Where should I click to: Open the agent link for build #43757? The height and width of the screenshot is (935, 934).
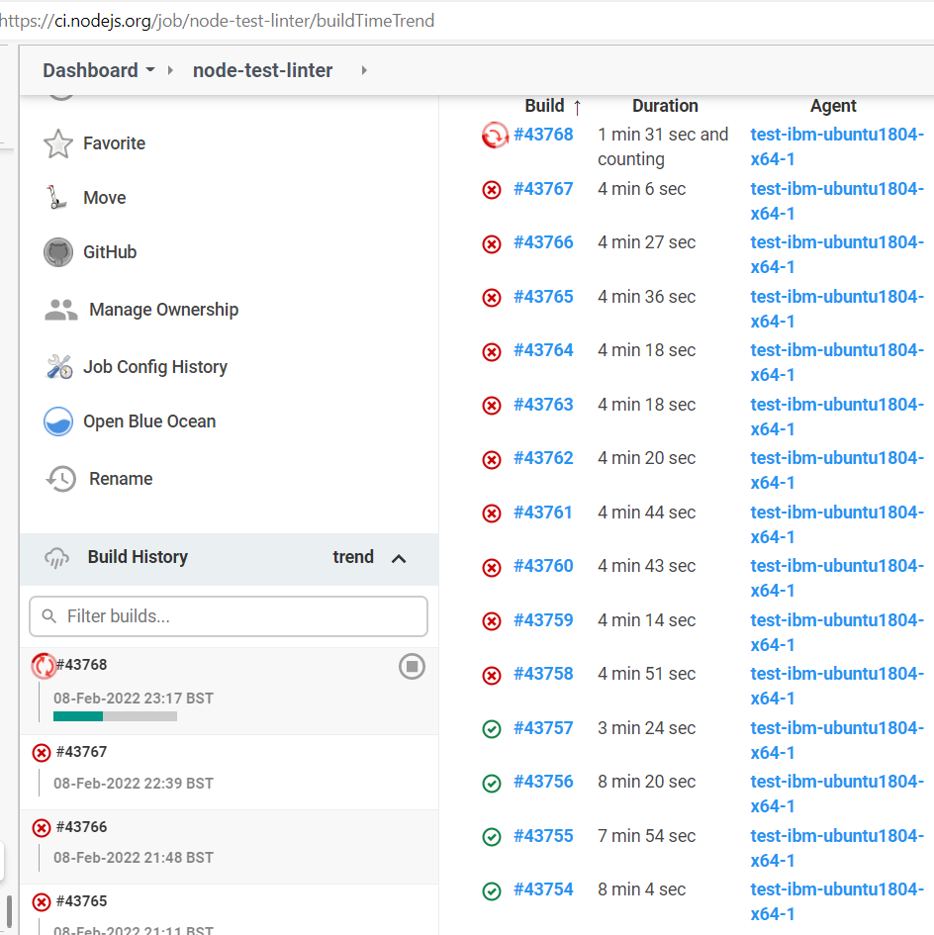[837, 741]
